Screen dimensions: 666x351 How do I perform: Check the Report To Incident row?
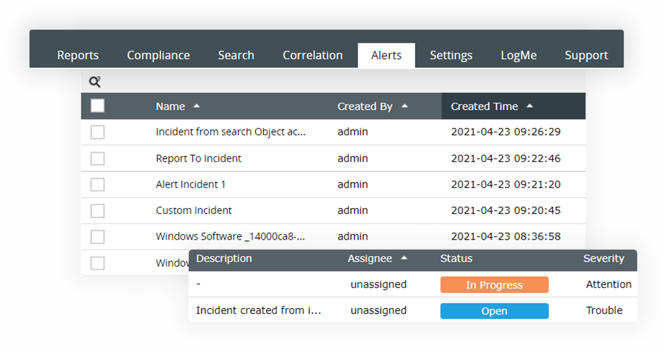[97, 159]
